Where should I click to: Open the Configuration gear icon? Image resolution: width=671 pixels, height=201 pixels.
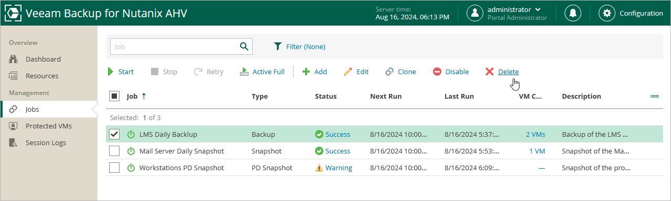point(607,13)
